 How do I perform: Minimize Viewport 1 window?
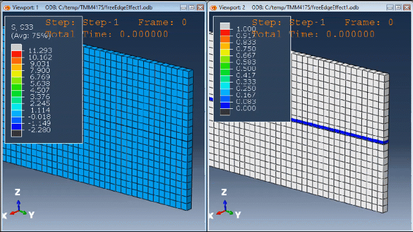(183, 8)
